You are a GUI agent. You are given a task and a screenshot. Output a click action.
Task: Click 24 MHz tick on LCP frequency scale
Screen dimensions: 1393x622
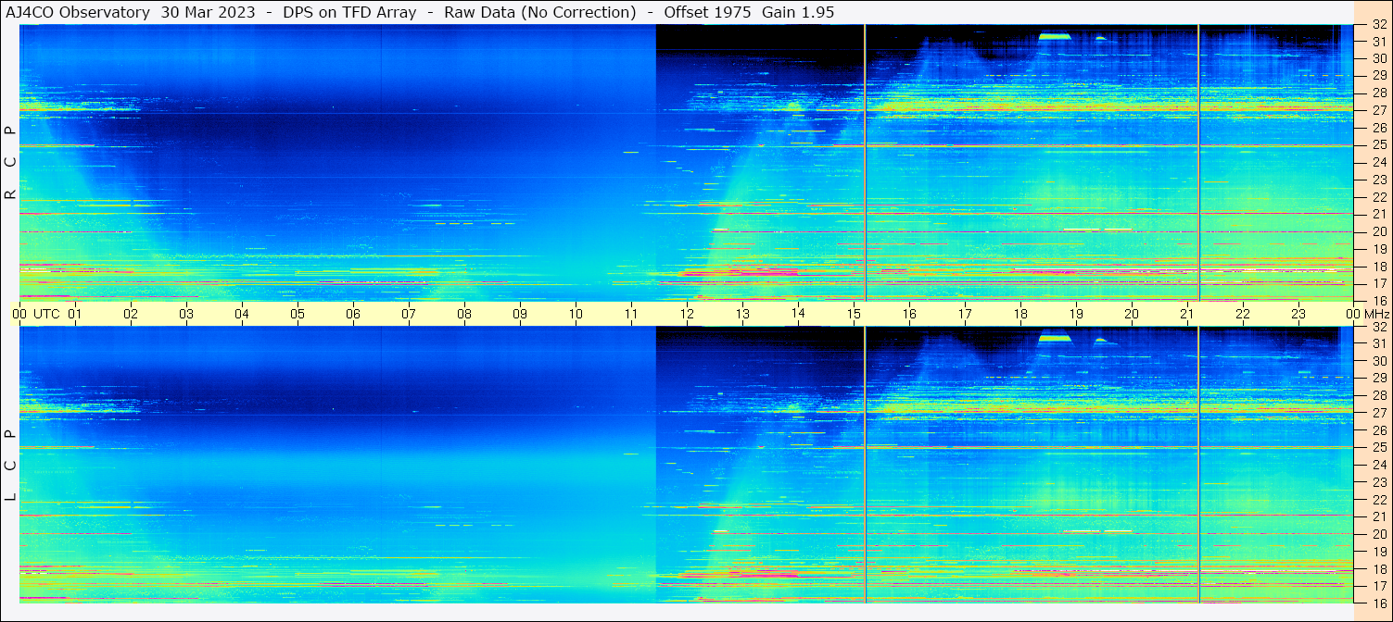tap(1378, 465)
